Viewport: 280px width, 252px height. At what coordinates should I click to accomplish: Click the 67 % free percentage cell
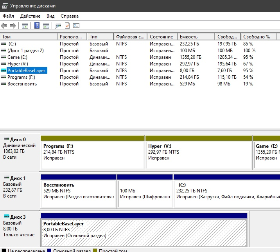click(x=248, y=64)
